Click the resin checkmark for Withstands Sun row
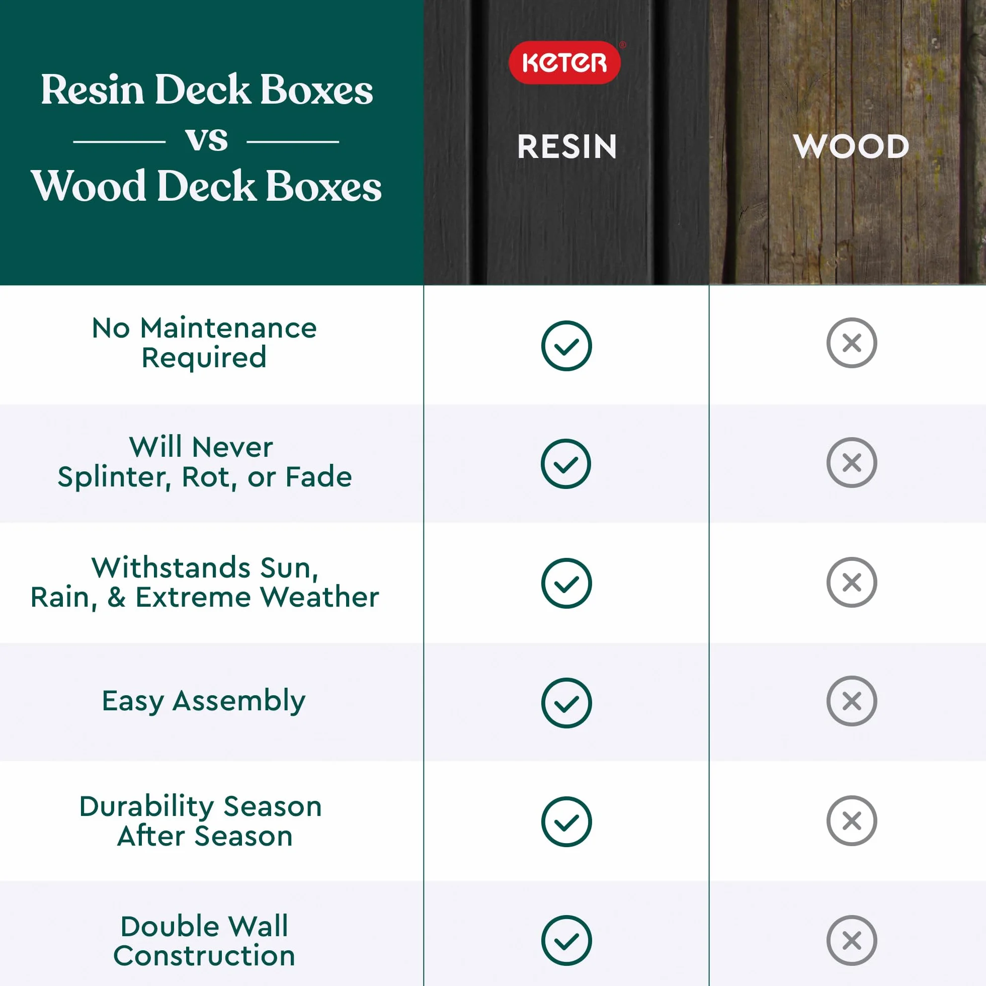Viewport: 986px width, 986px height. click(566, 584)
